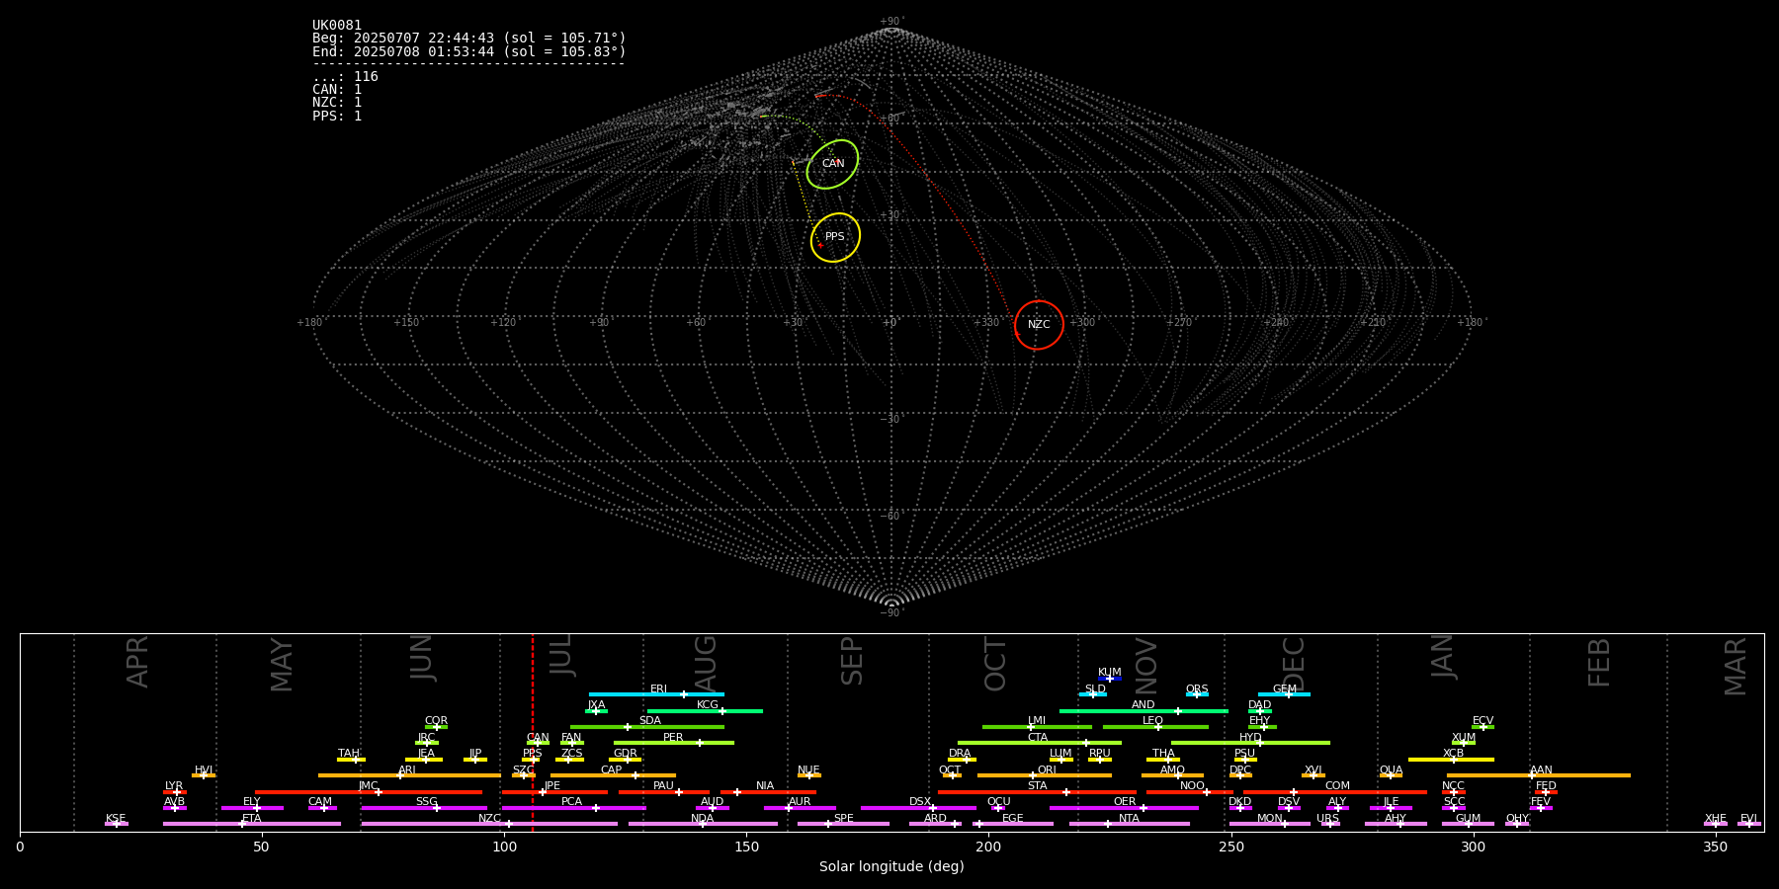Click the KUM shower label in timeline
The width and height of the screenshot is (1779, 889).
1110,673
